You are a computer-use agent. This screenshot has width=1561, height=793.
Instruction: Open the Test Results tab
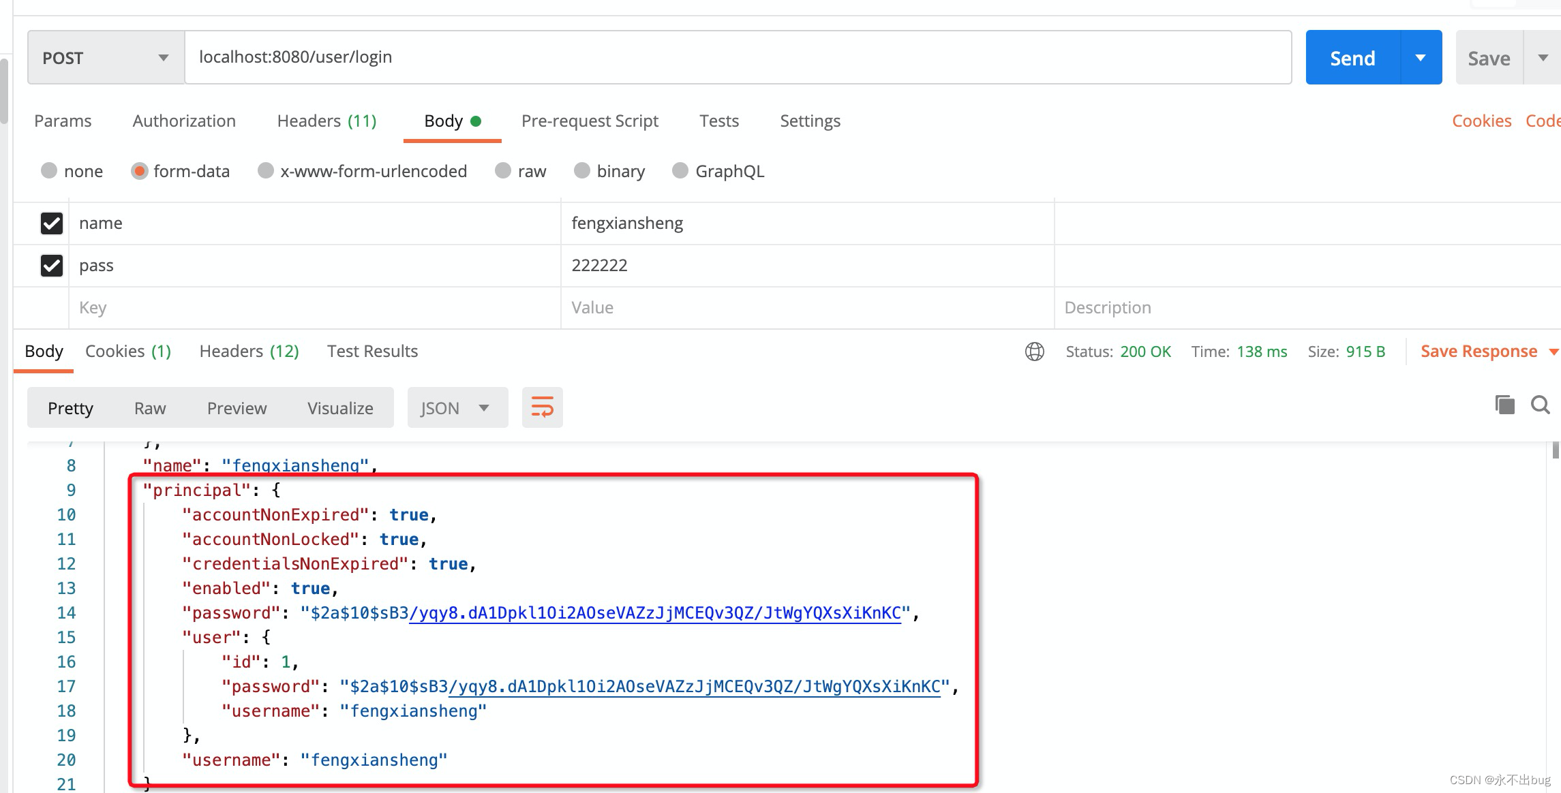372,351
